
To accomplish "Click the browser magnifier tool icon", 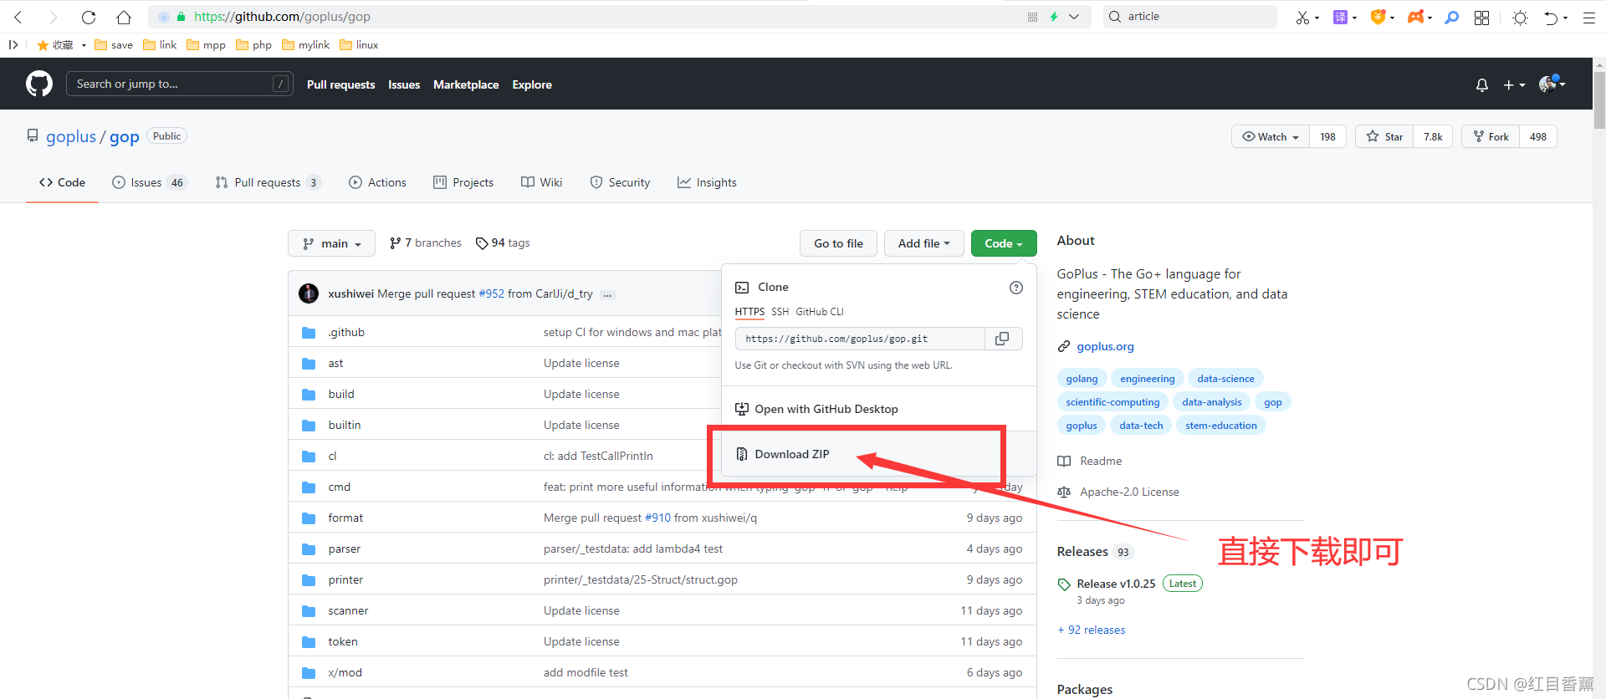I will 1451,17.
